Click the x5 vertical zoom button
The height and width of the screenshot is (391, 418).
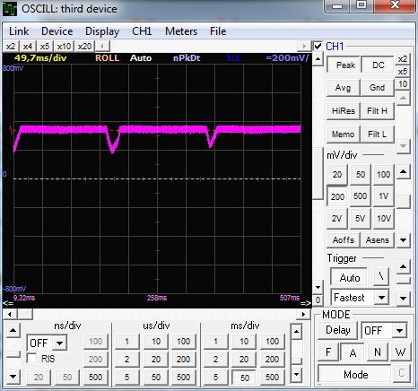coord(403,72)
